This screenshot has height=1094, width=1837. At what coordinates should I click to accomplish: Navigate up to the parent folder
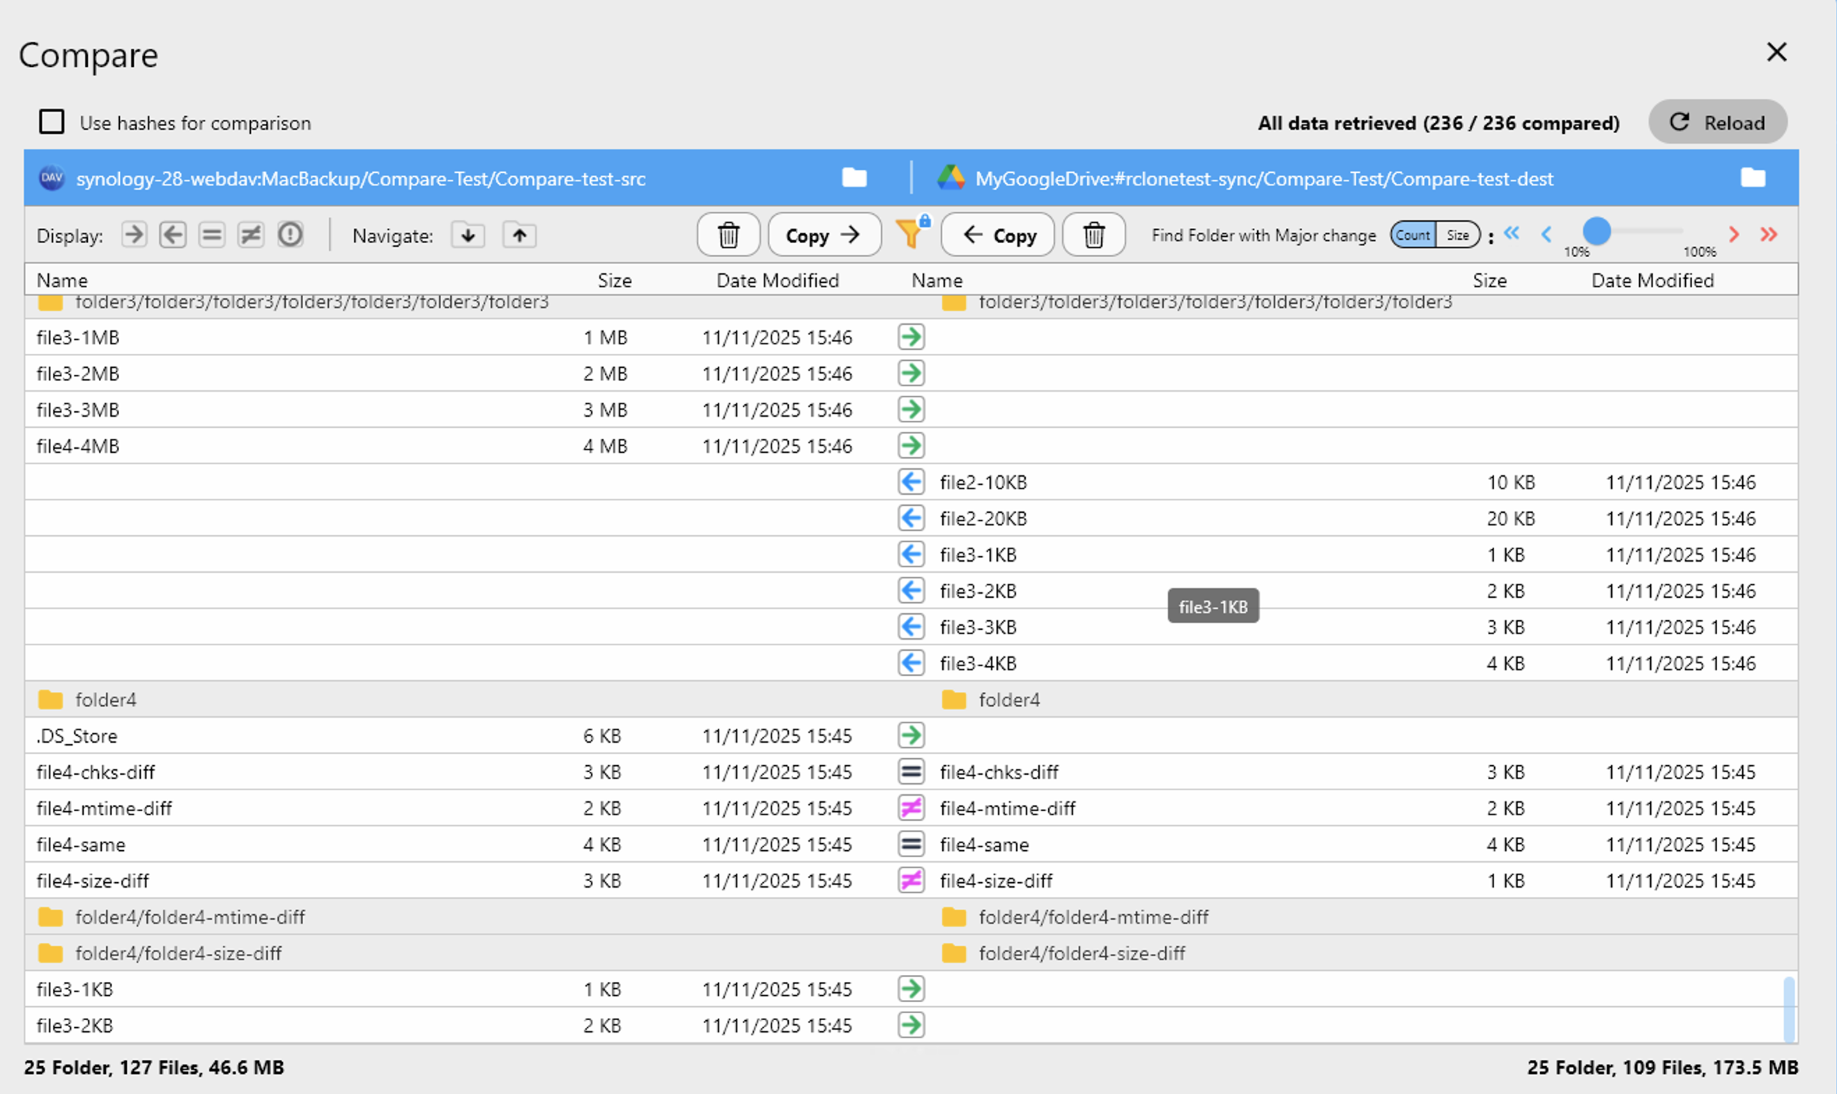(519, 234)
